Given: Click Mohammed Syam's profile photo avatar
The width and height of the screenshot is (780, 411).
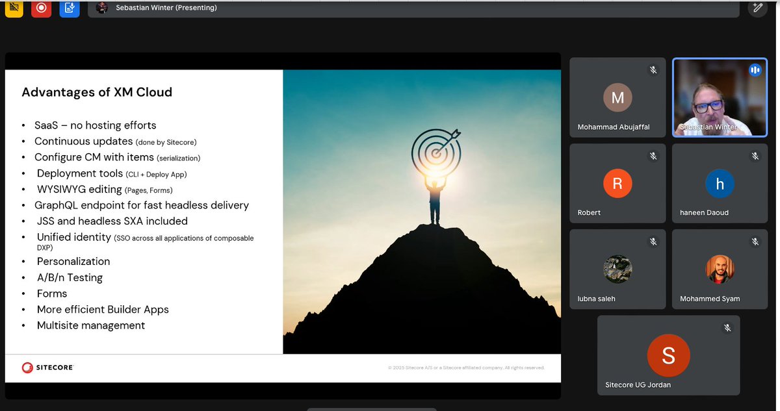Looking at the screenshot, I should pyautogui.click(x=720, y=269).
